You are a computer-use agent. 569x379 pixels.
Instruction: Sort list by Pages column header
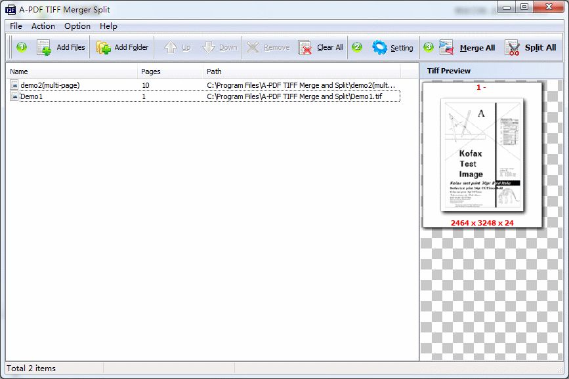pyautogui.click(x=171, y=71)
